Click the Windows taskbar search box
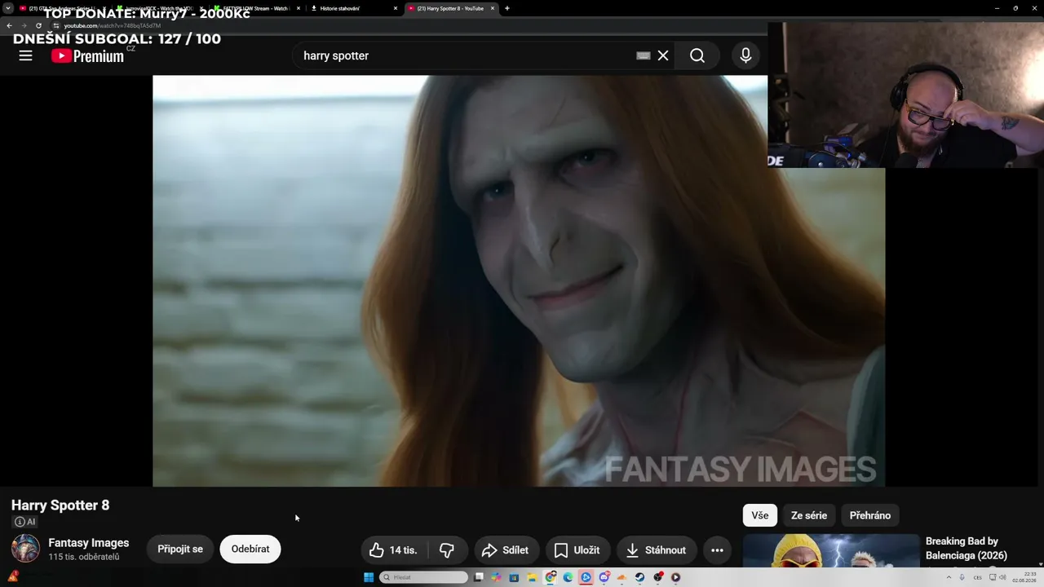Viewport: 1044px width, 587px height. [424, 577]
